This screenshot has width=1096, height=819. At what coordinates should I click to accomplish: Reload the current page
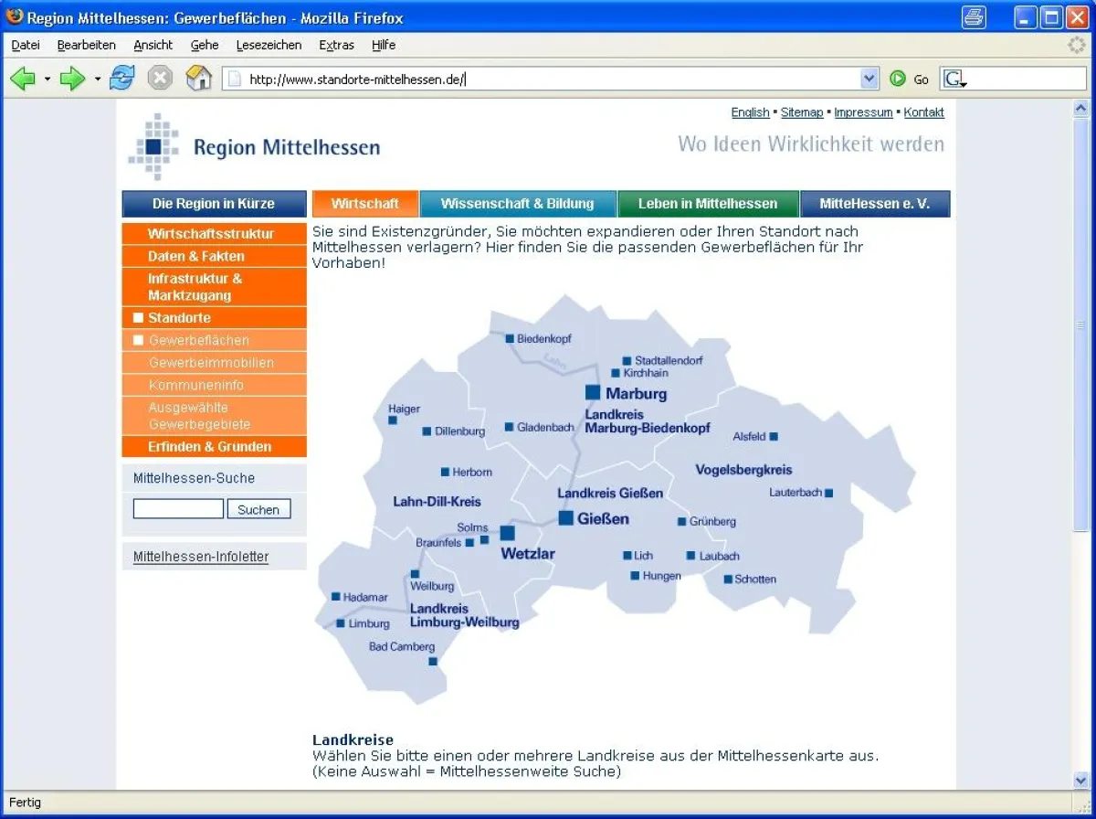point(121,78)
